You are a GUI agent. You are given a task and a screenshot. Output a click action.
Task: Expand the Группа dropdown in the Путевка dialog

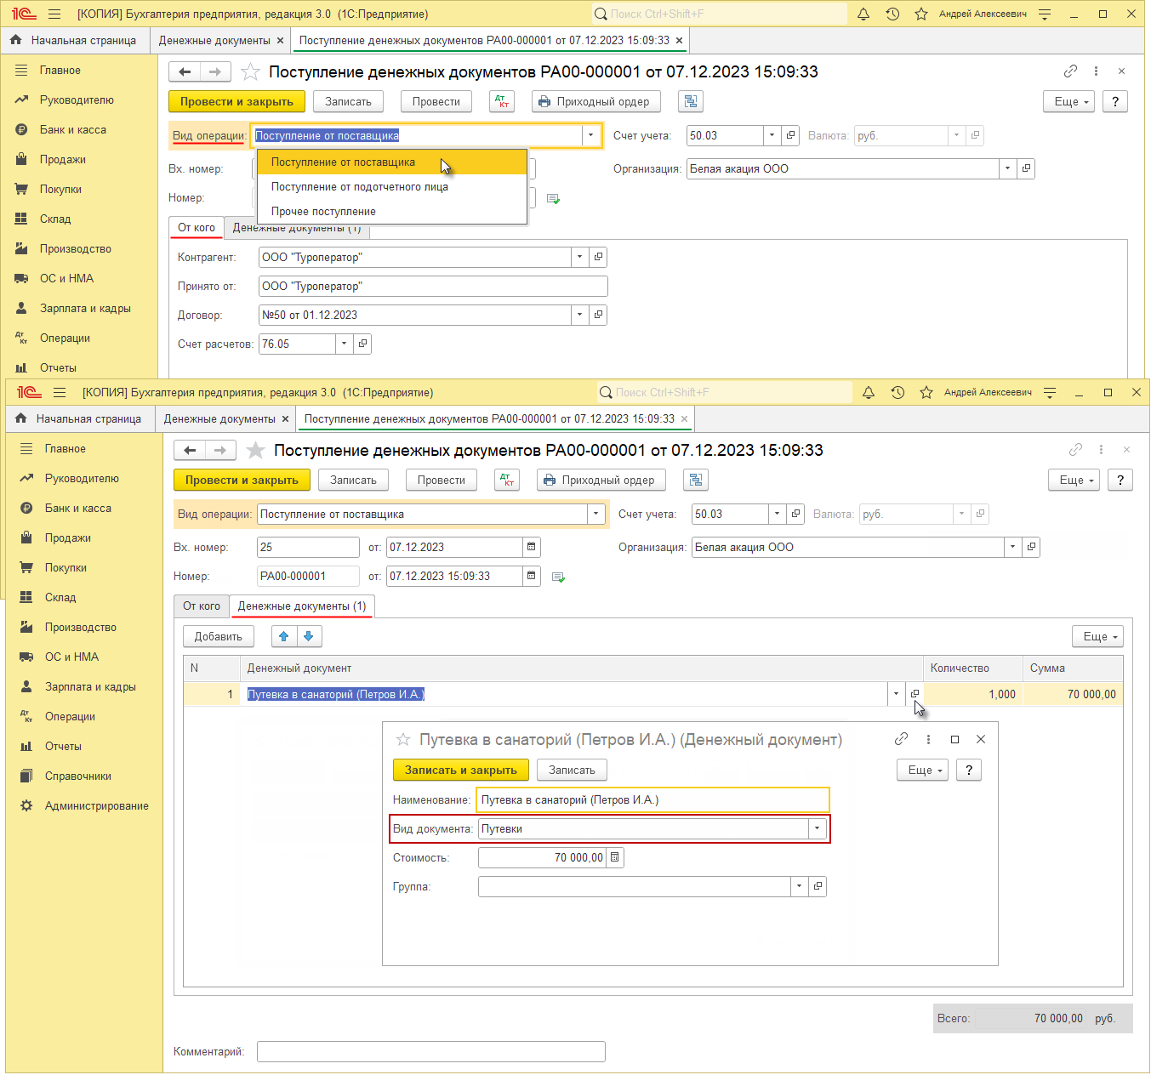[x=799, y=886]
